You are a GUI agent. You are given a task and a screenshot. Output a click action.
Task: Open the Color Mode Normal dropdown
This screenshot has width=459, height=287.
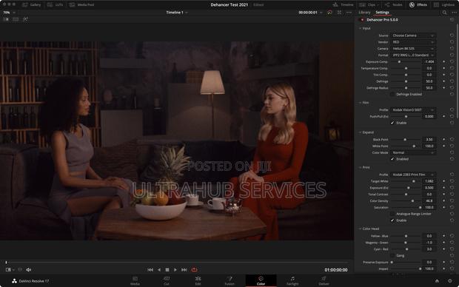click(413, 152)
